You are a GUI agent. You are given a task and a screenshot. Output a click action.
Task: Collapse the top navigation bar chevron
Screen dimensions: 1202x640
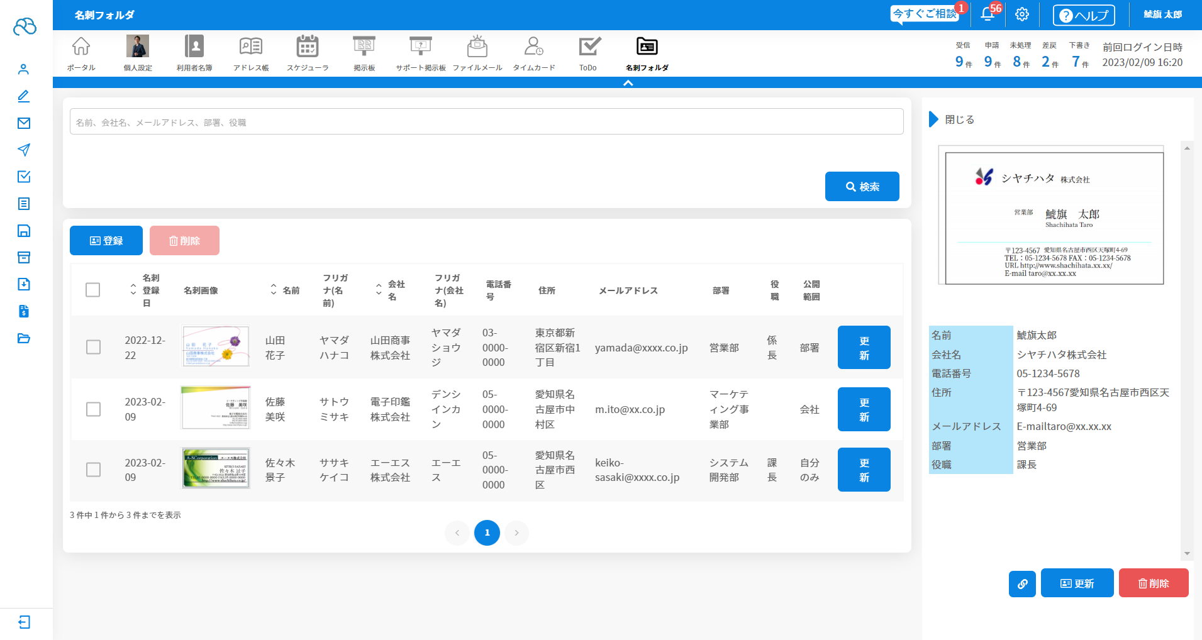tap(628, 83)
